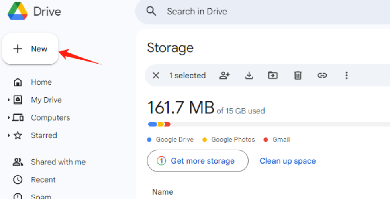Screen dimensions: 390x199
Task: Go to Shared with me
Action: [58, 162]
